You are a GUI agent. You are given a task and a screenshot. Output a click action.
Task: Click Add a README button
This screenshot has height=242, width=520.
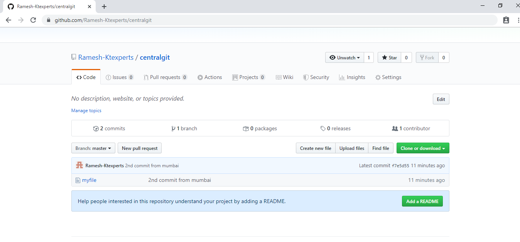[422, 201]
